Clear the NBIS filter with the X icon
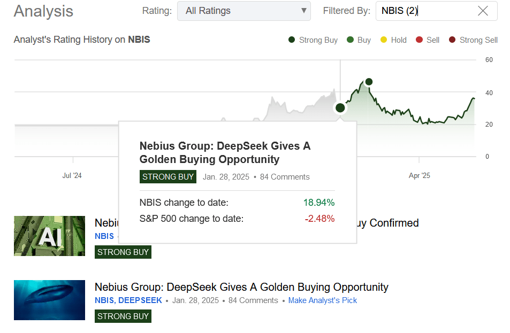510x333 pixels. [x=482, y=11]
